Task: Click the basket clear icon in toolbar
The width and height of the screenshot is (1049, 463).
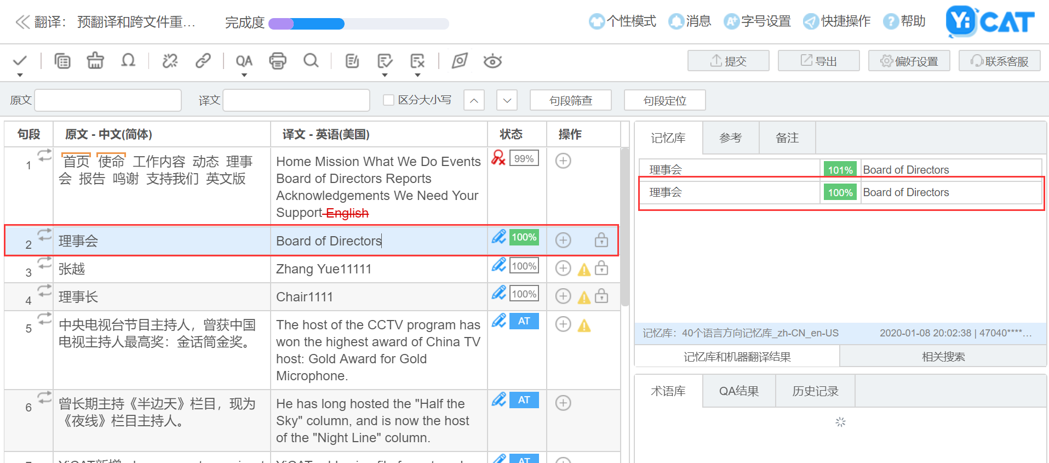Action: pos(95,61)
